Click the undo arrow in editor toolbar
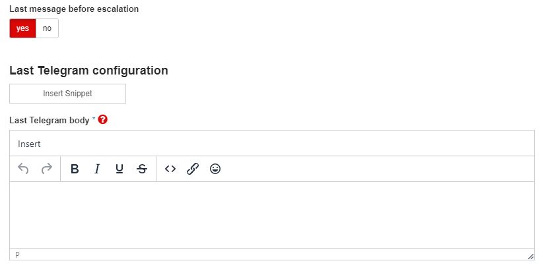This screenshot has height=267, width=544. point(23,169)
